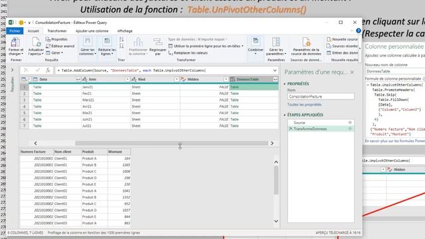Open Power Query help icon

[359, 31]
